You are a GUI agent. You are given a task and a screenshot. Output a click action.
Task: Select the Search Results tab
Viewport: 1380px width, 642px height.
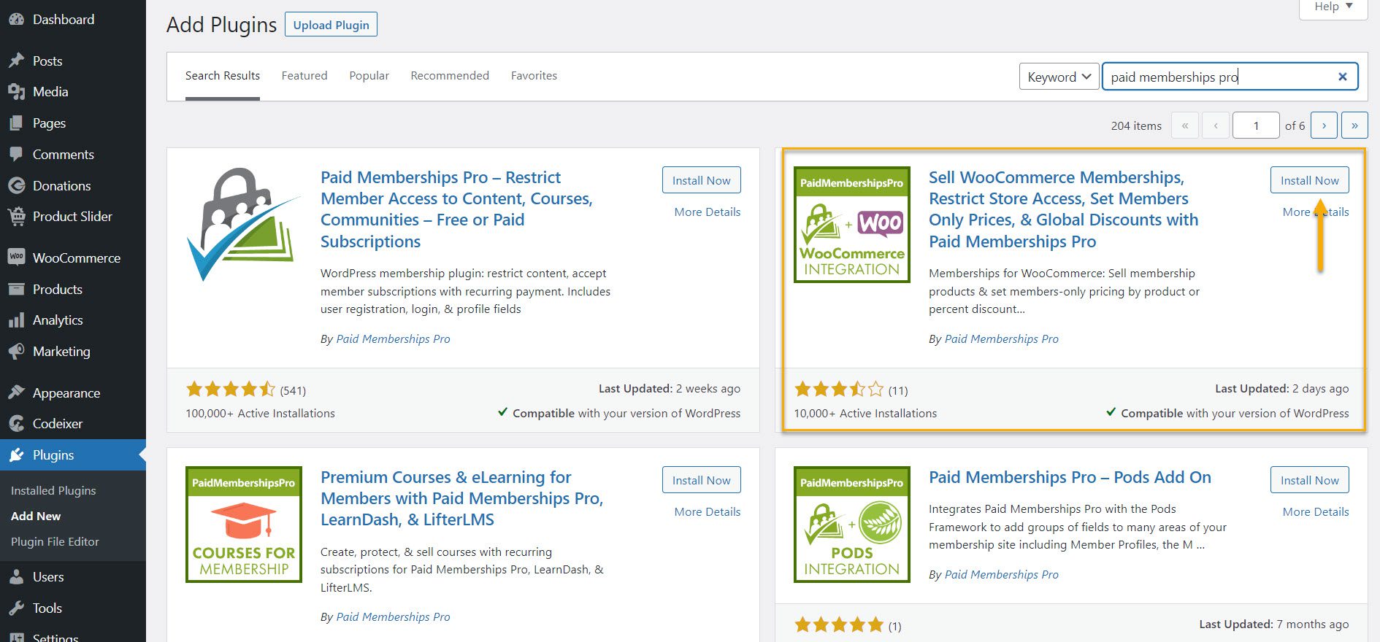point(223,76)
